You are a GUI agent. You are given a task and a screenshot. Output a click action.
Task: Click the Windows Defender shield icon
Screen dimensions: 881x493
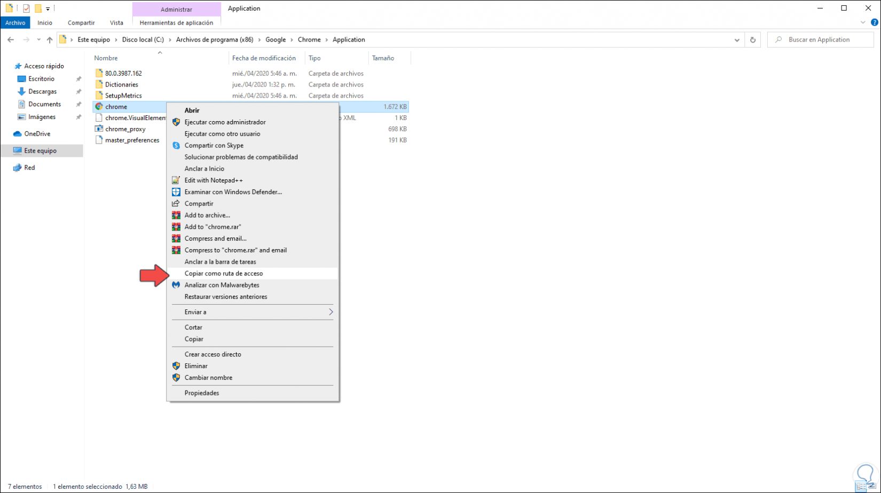point(176,192)
